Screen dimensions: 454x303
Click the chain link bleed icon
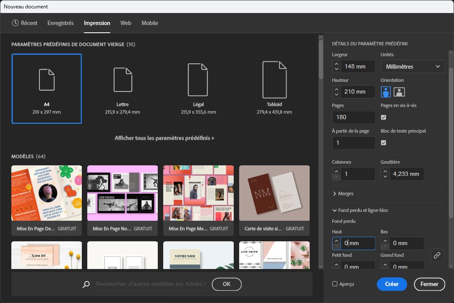point(437,255)
